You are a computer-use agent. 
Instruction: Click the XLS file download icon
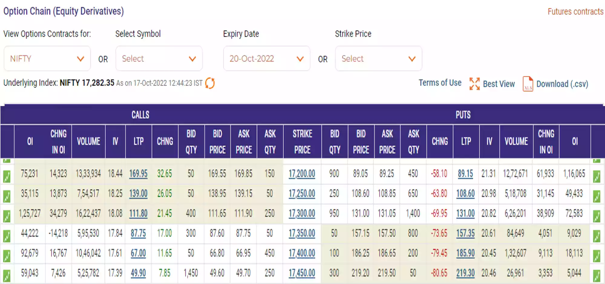(x=528, y=84)
